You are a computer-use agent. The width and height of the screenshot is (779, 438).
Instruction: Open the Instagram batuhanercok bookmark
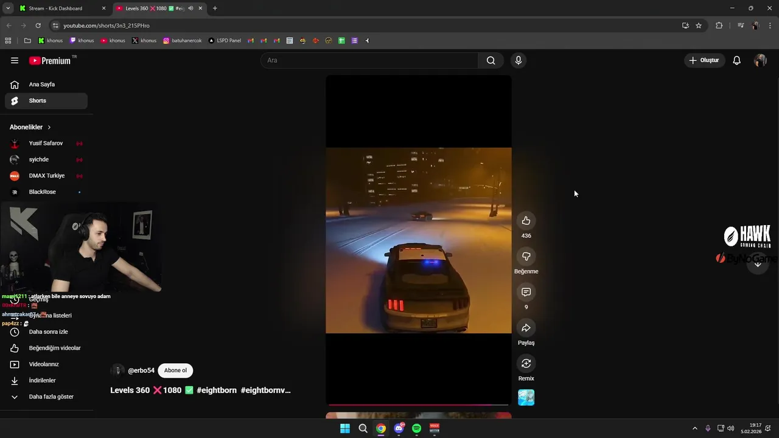click(x=182, y=41)
